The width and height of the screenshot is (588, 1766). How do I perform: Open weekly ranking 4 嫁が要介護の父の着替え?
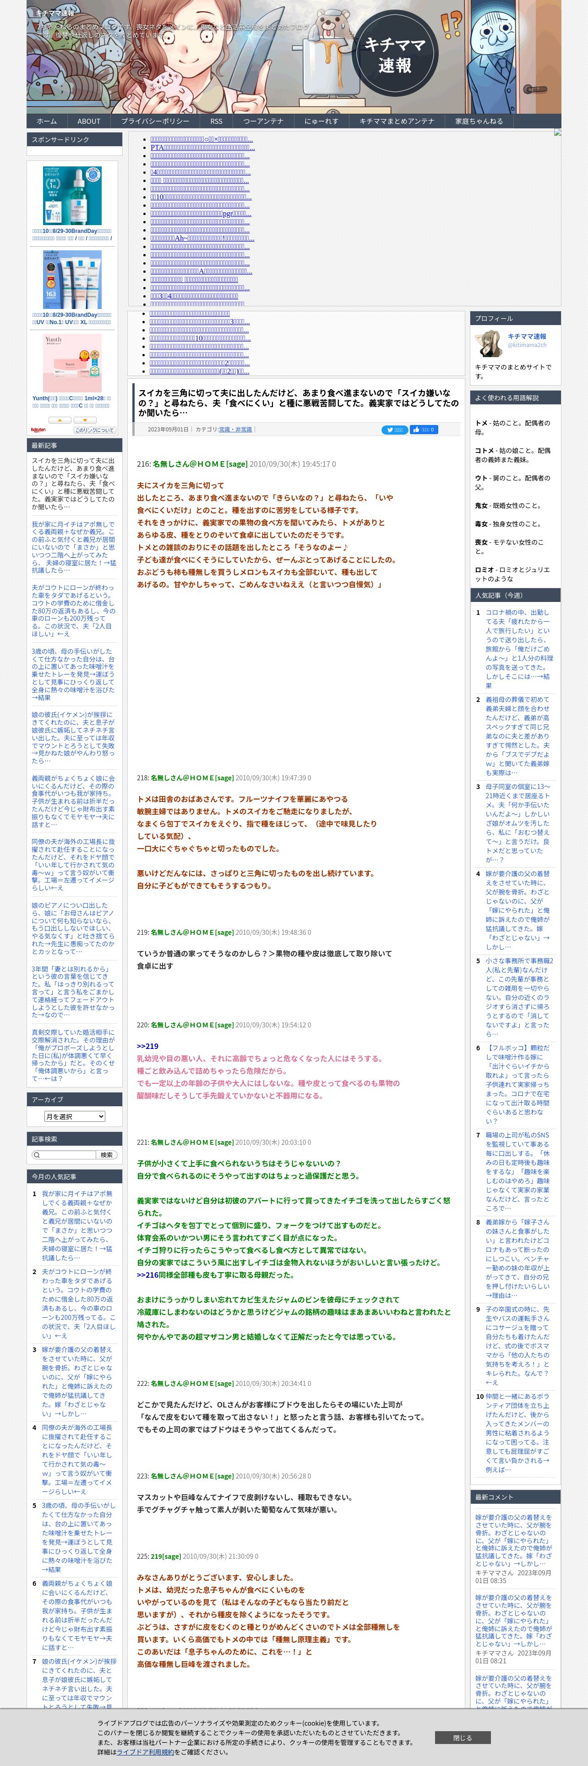(519, 910)
